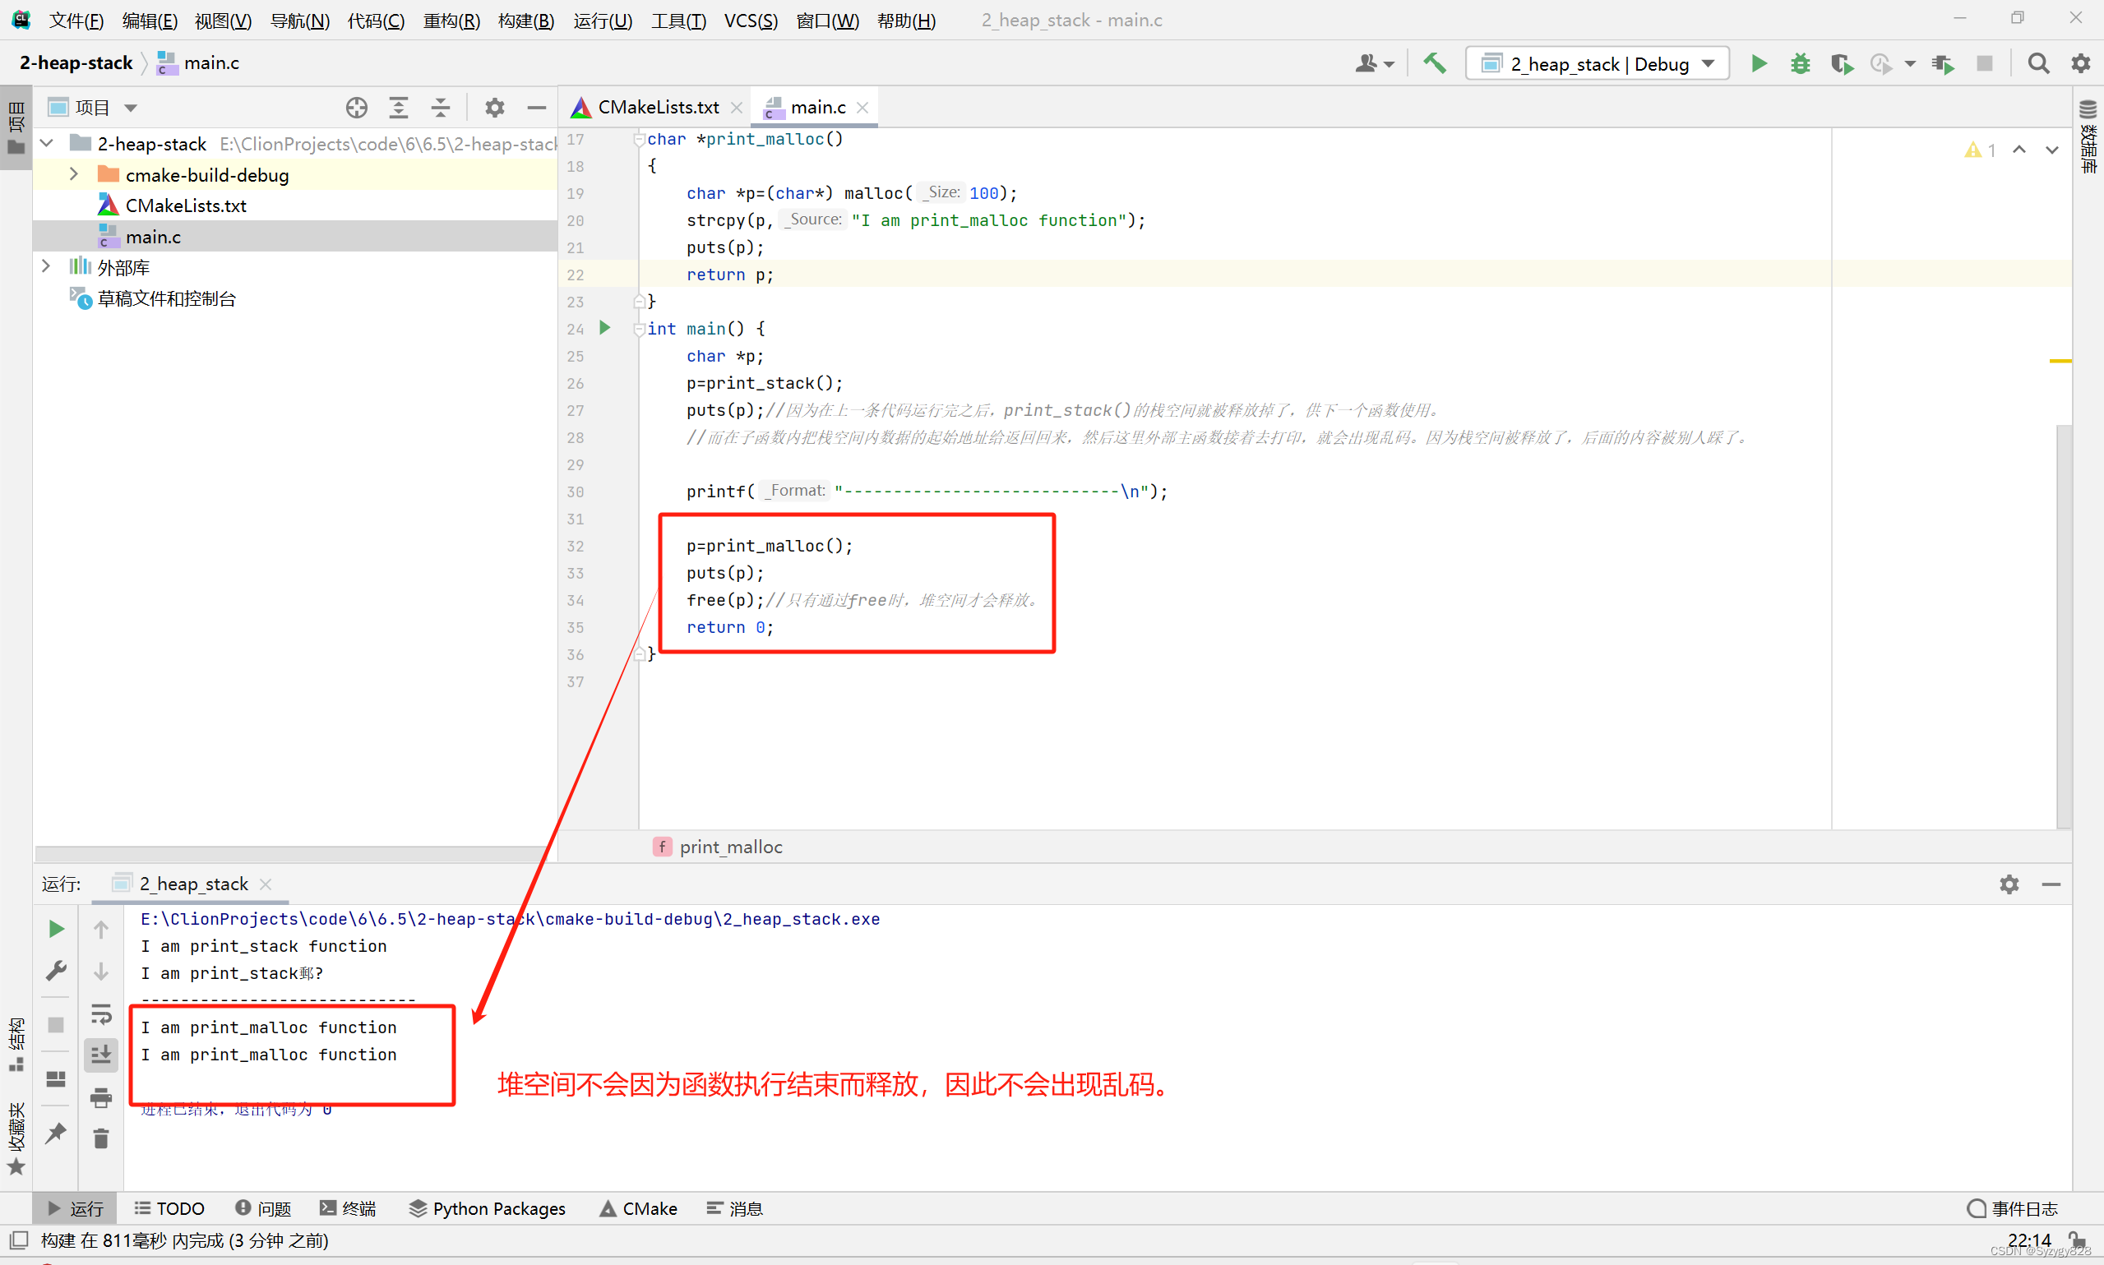Locate current file in project tree
The width and height of the screenshot is (2104, 1265).
tap(356, 108)
